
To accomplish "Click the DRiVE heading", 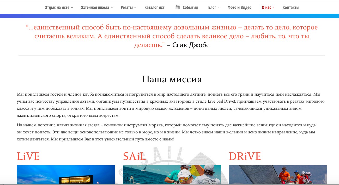I will point(245,156).
